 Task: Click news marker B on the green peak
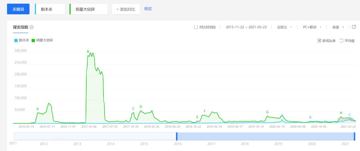[88, 51]
